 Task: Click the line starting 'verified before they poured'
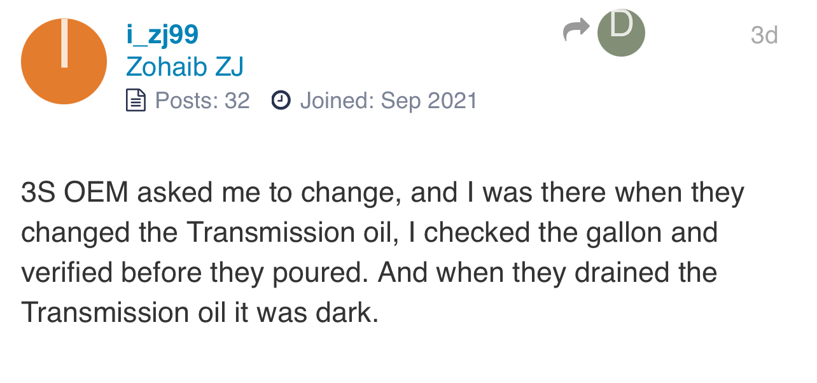coord(369,274)
